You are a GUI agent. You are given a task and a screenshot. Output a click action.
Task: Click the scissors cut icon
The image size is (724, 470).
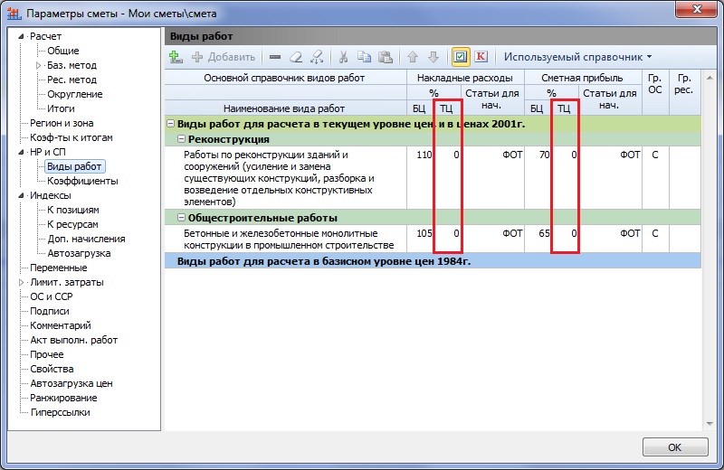coord(343,57)
